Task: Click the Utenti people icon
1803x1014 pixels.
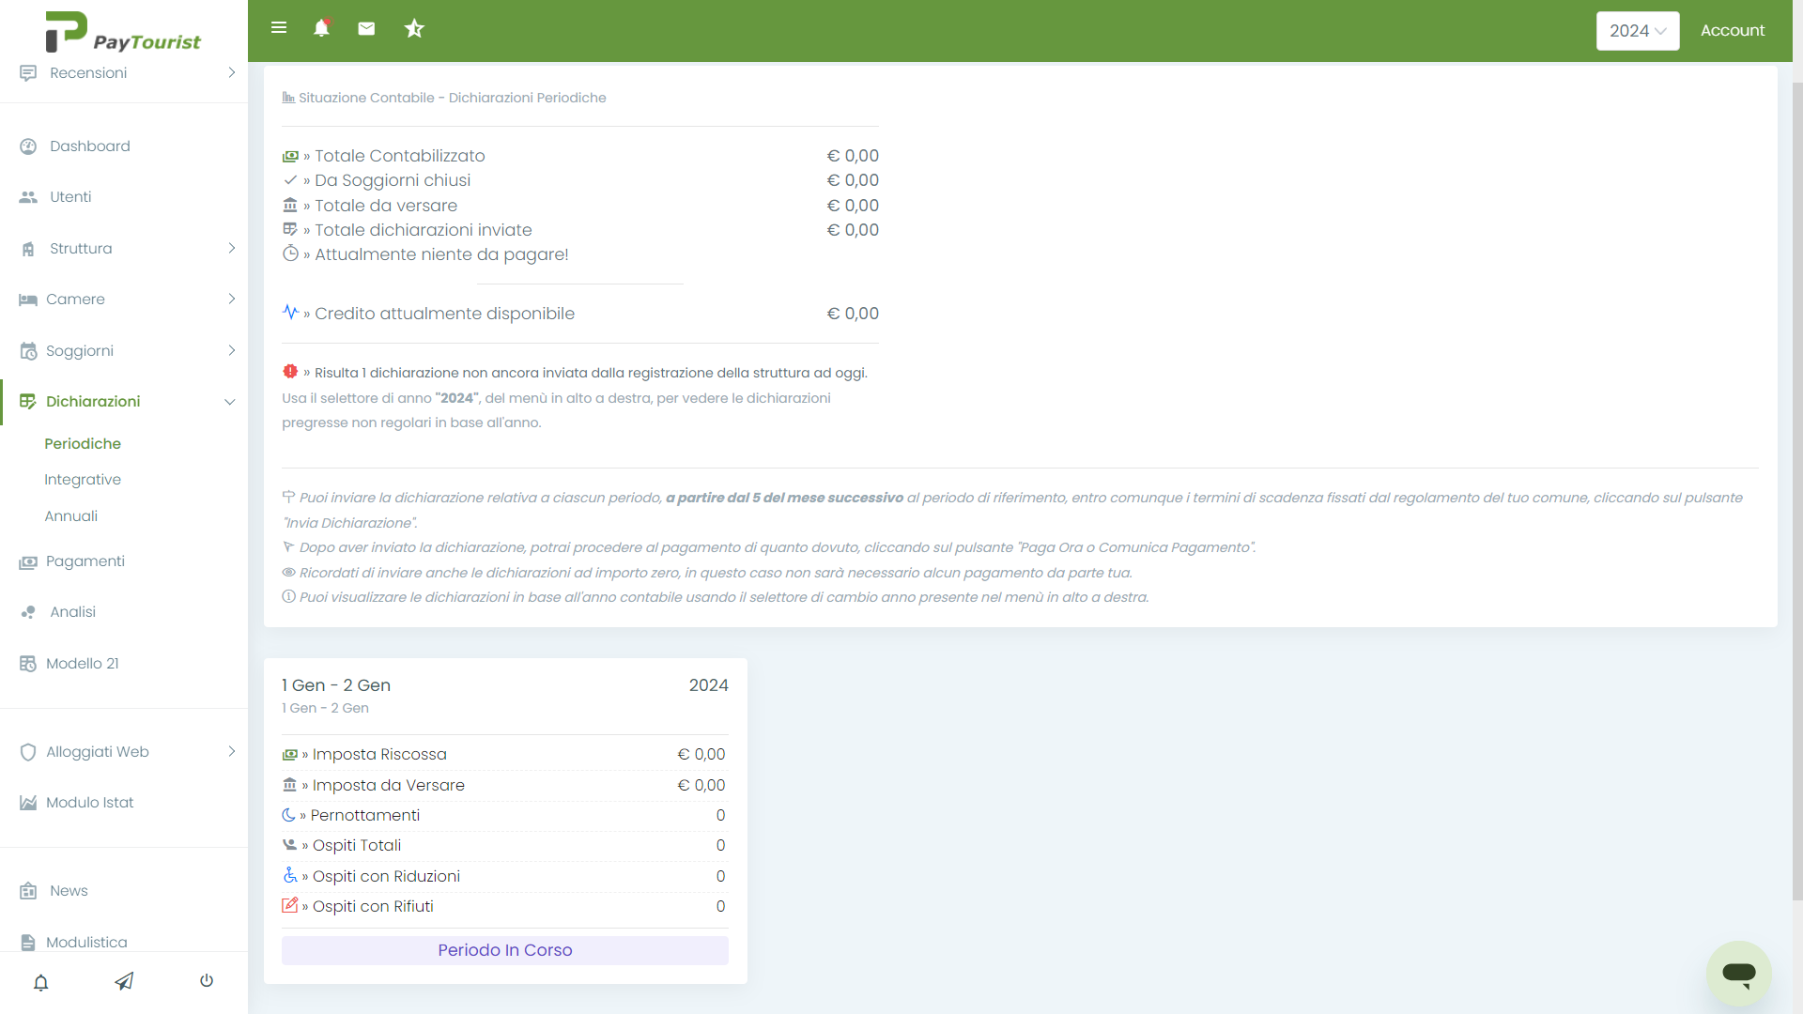Action: click(x=28, y=197)
